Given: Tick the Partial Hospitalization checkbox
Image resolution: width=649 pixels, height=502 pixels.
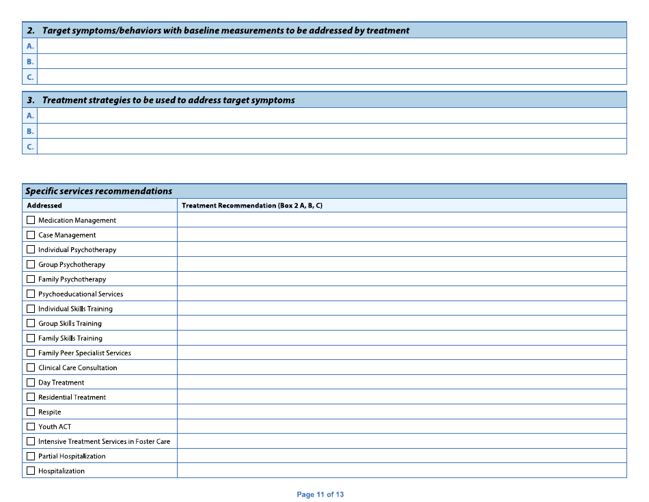Looking at the screenshot, I should pos(31,456).
